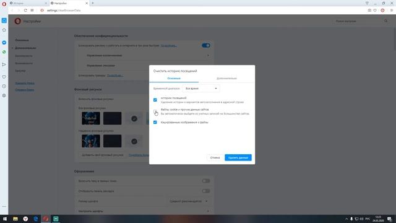Open the green app icon on taskbar

click(x=56, y=219)
